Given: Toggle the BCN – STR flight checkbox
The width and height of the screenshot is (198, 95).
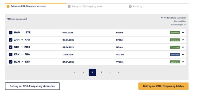Looking at the screenshot, I should 11,62.
